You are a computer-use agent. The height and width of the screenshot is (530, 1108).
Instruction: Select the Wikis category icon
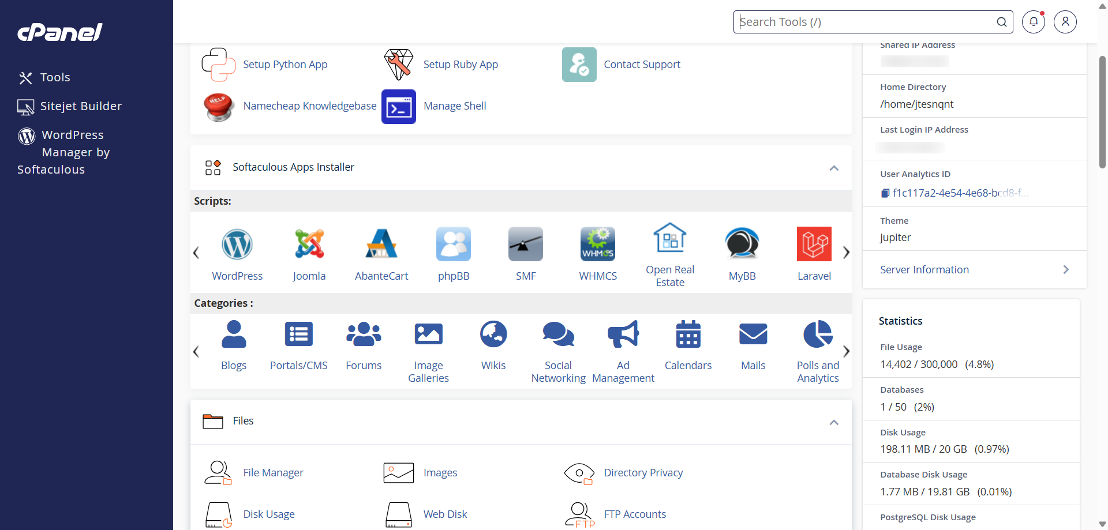(x=493, y=334)
